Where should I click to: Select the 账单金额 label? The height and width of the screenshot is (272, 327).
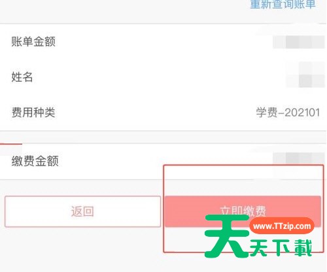click(x=33, y=42)
